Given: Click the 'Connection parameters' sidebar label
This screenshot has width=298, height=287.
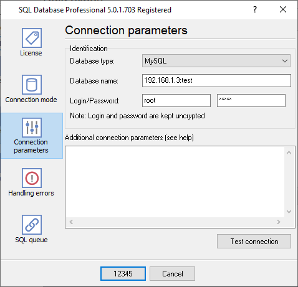Looking at the screenshot, I should [31, 146].
